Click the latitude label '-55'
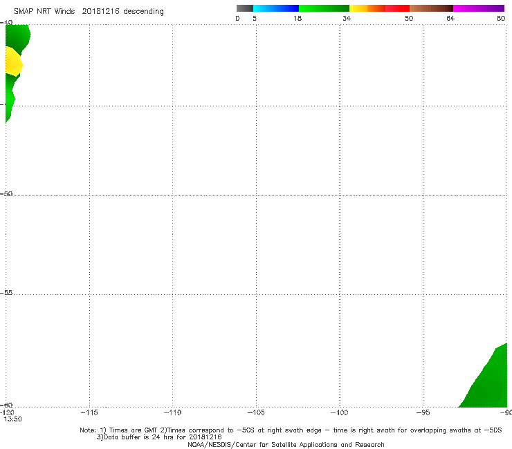Screen dimensions: 512x449 [x=6, y=292]
